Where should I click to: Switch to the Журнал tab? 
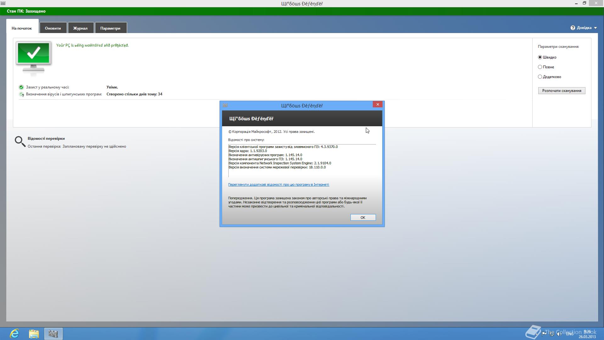81,28
